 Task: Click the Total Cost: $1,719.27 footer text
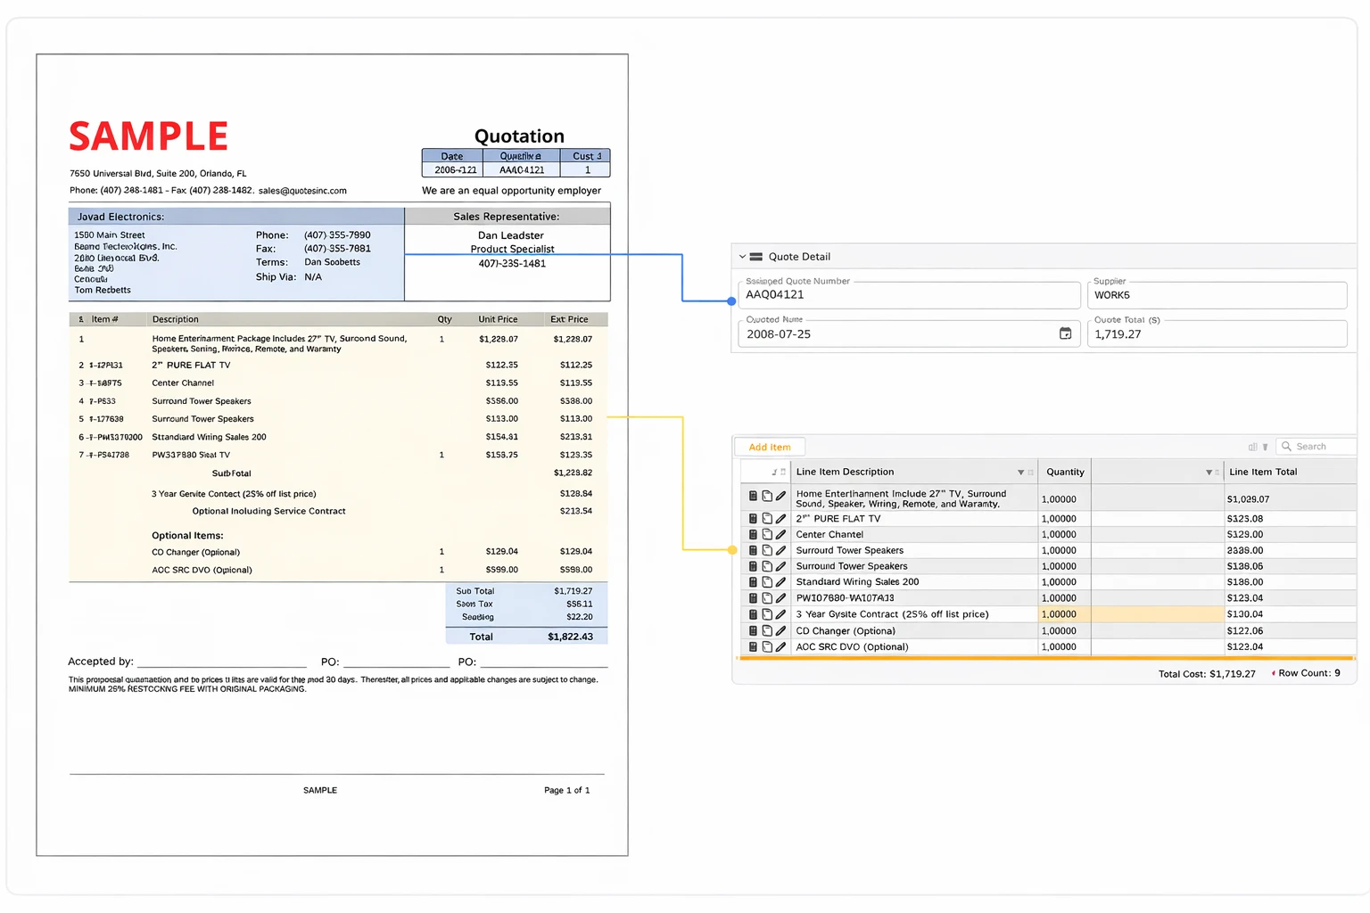click(x=1207, y=674)
